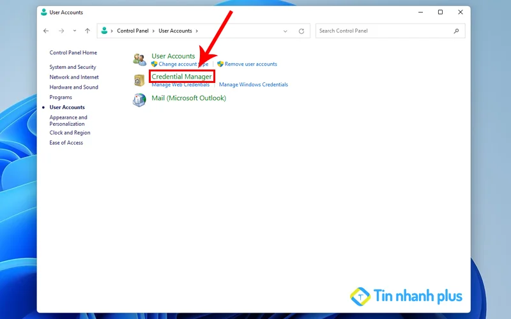Open Programs category
The width and height of the screenshot is (511, 319).
61,98
